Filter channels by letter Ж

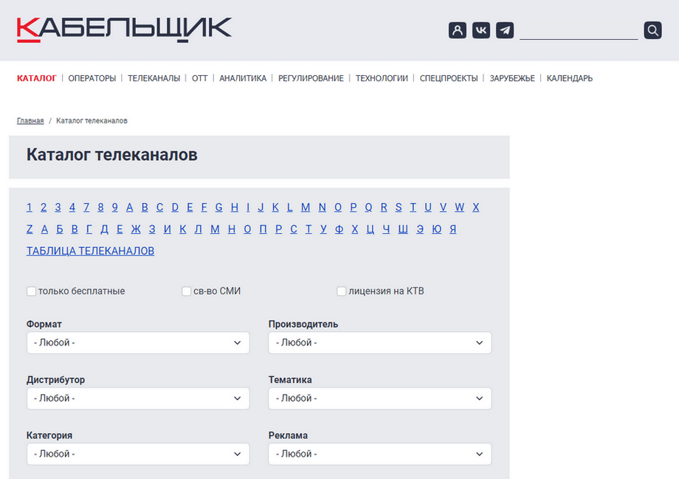(136, 229)
